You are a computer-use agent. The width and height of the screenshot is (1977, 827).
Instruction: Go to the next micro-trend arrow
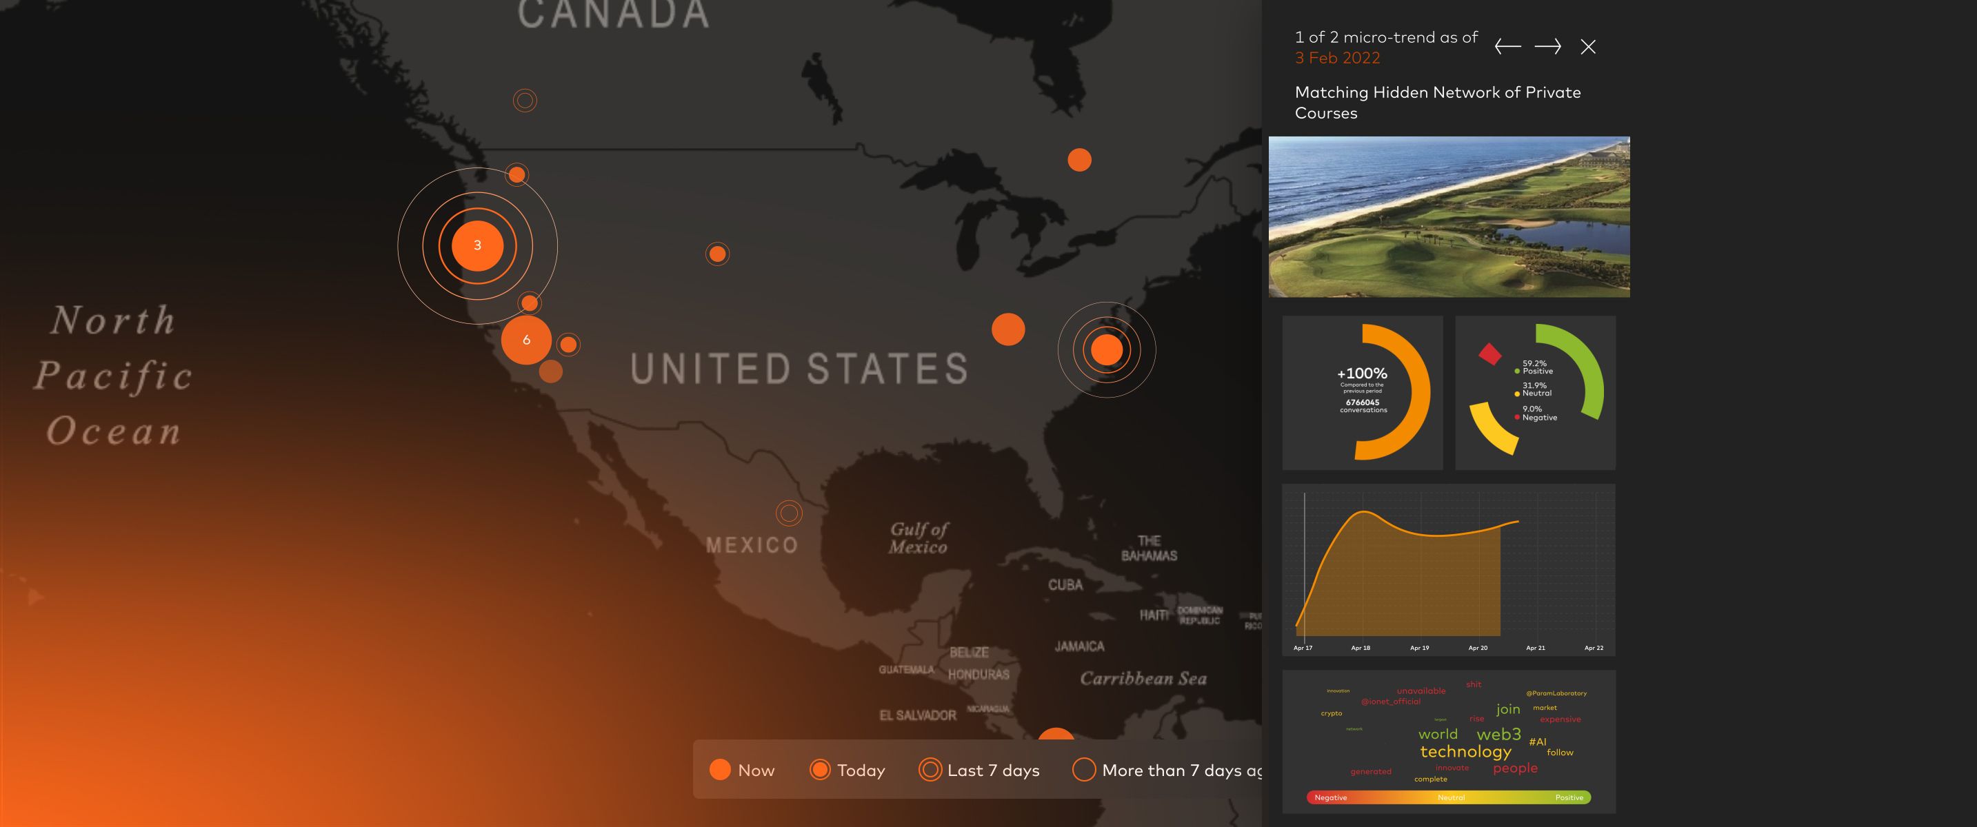pos(1547,47)
